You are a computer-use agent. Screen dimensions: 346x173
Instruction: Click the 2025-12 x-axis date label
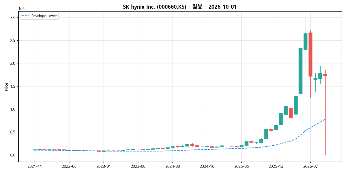(276, 166)
